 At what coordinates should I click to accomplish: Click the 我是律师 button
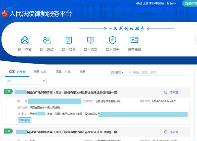point(190,3)
